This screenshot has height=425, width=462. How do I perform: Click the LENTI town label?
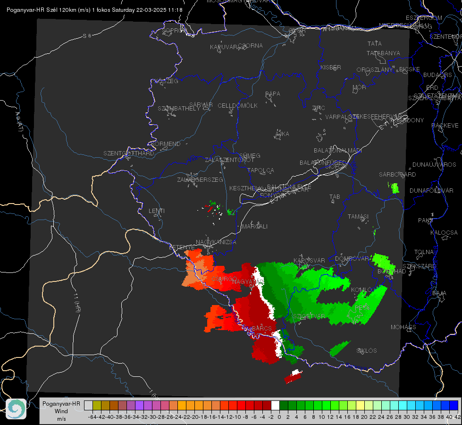(x=157, y=211)
